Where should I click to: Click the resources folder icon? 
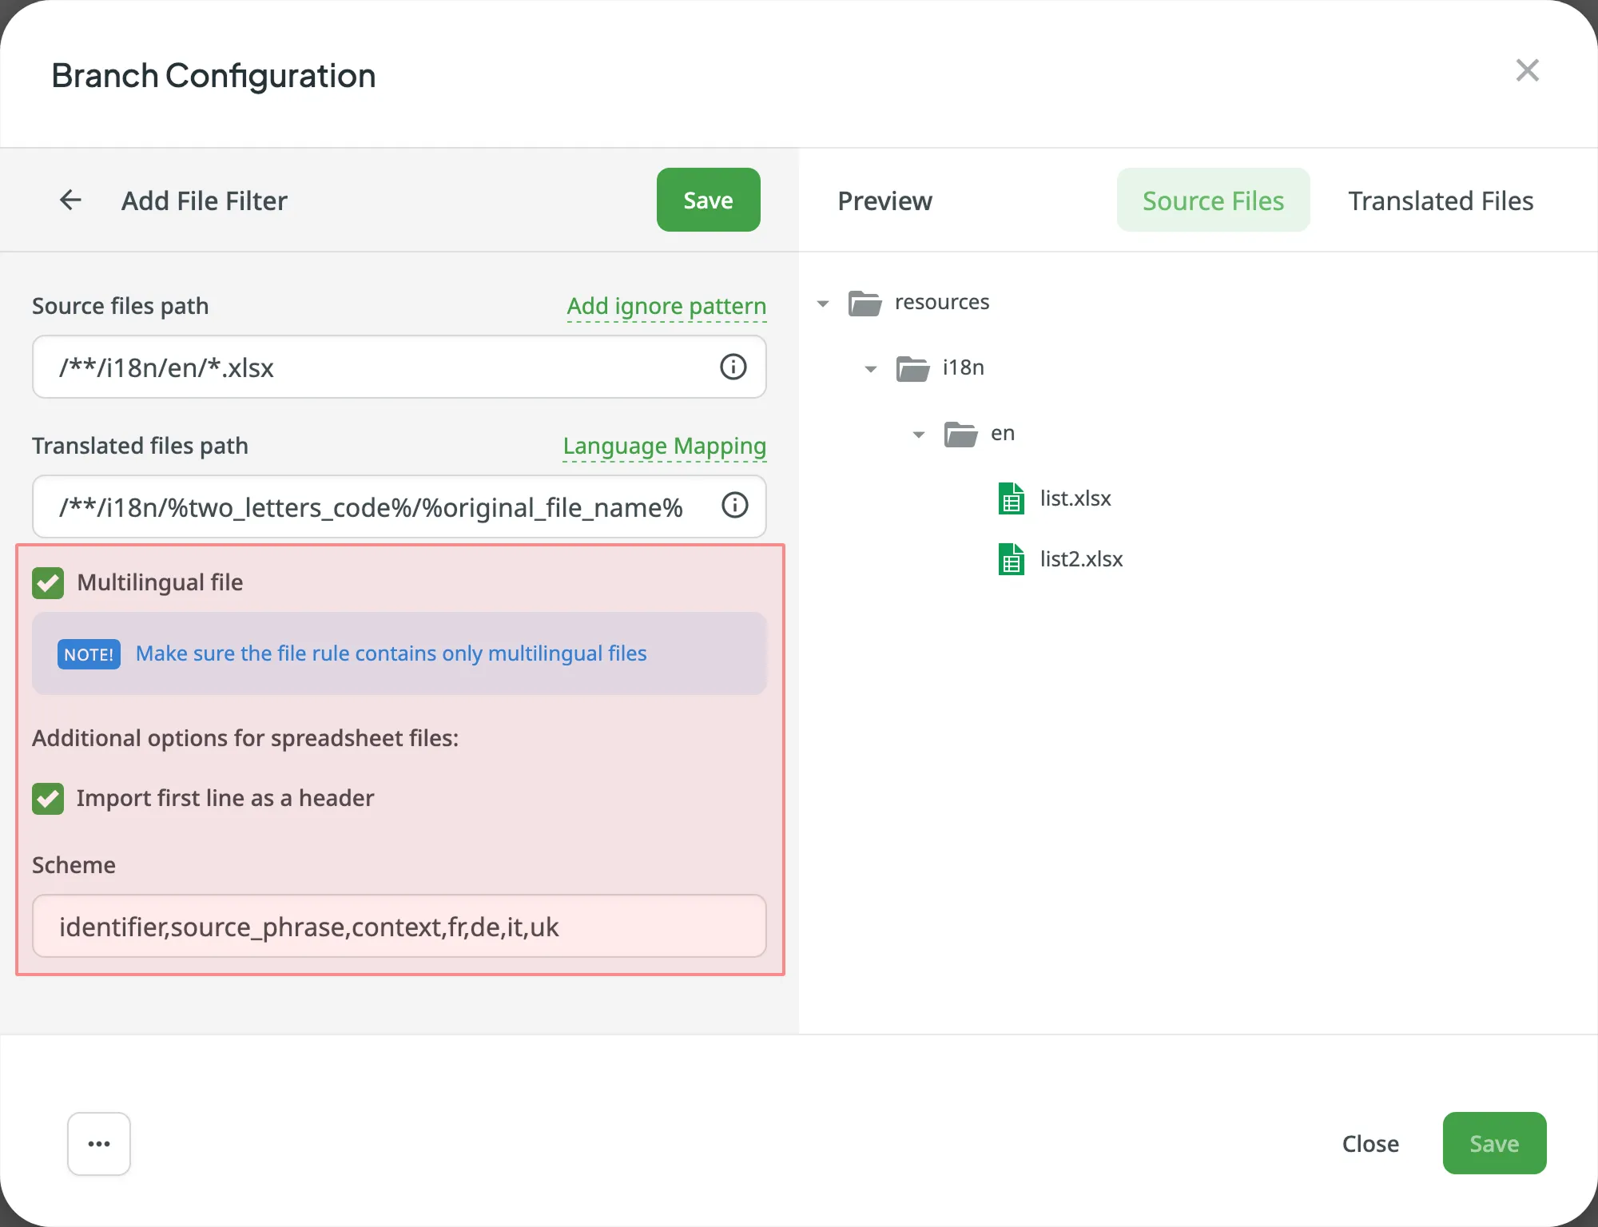click(864, 303)
